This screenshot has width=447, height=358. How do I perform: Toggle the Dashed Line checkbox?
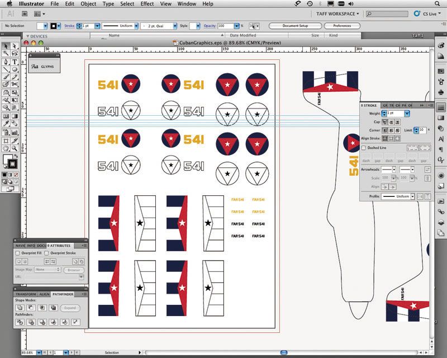[x=364, y=148]
